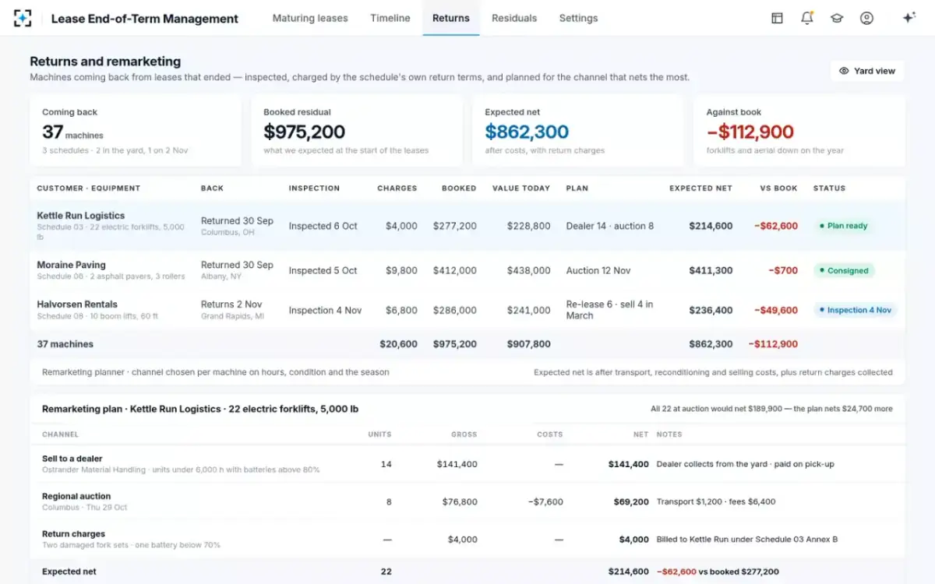Click the Inspection 4 Nov status badge
The image size is (935, 584).
[x=856, y=310]
